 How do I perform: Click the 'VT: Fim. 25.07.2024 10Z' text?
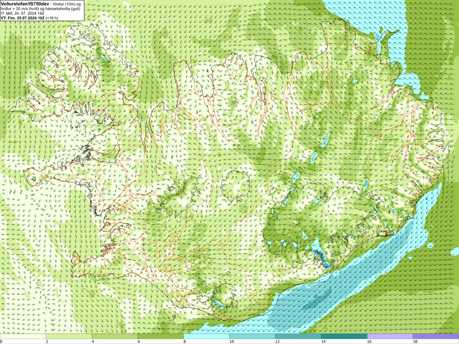[23, 18]
